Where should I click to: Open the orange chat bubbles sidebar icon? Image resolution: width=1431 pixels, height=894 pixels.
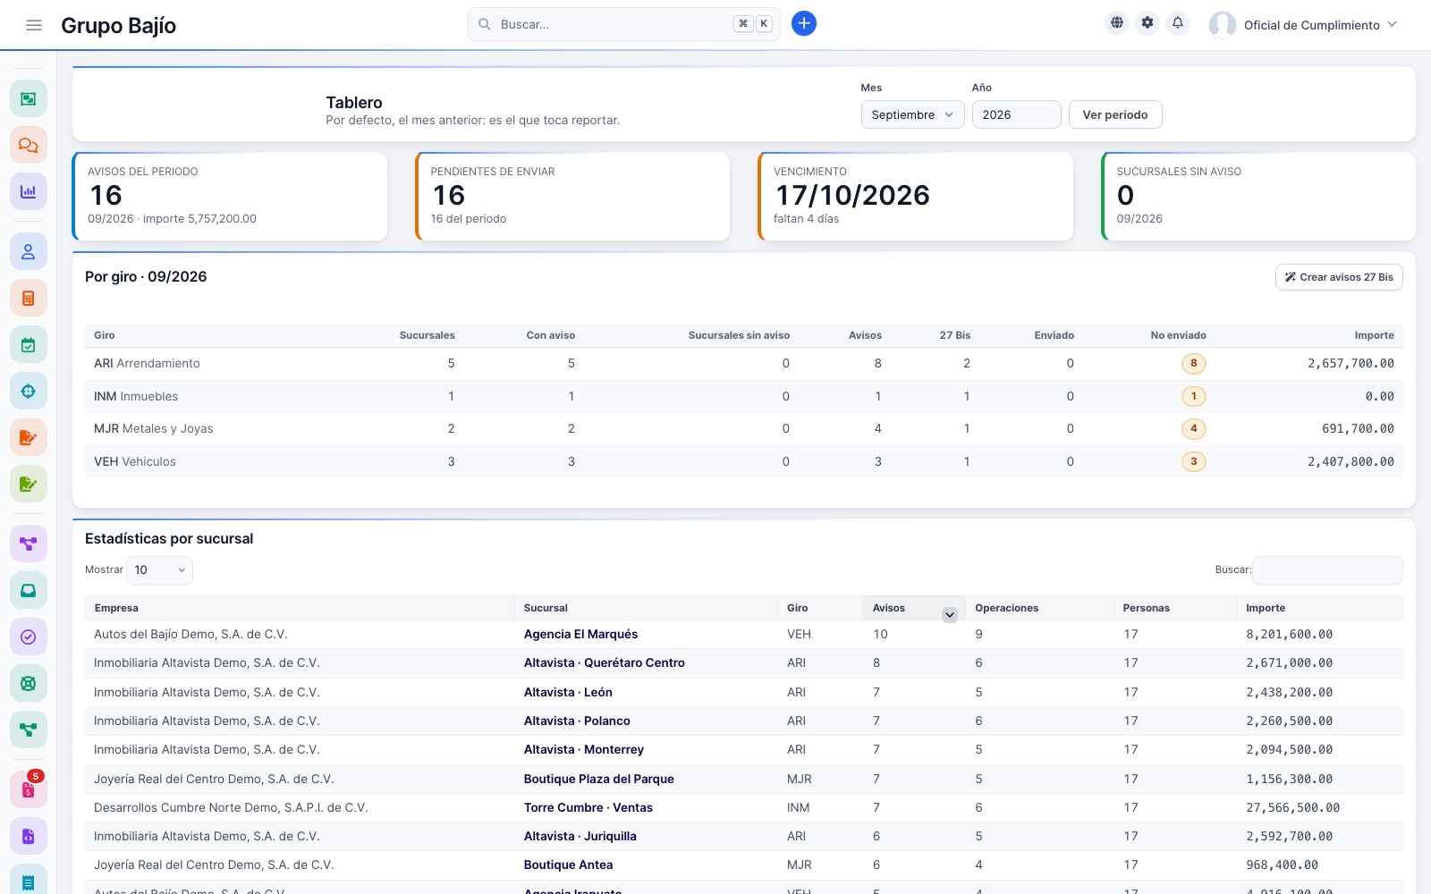(29, 145)
